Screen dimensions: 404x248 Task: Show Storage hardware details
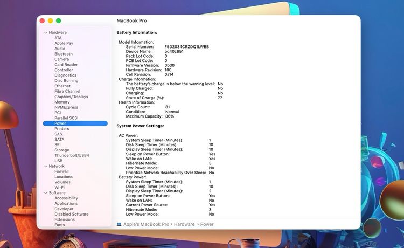pyautogui.click(x=61, y=150)
